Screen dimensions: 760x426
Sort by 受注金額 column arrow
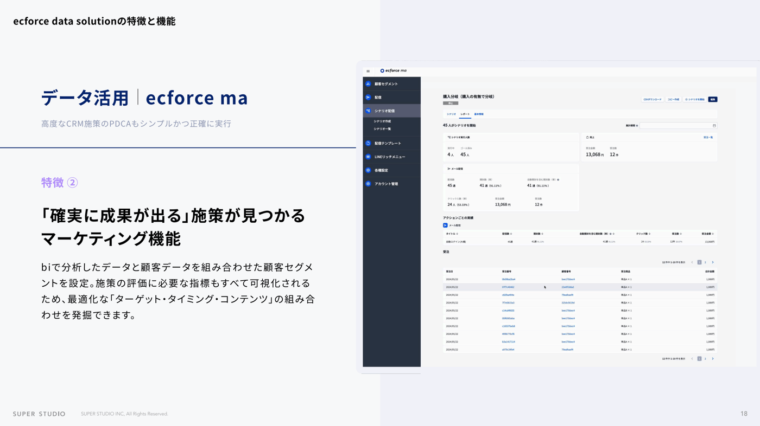click(713, 234)
